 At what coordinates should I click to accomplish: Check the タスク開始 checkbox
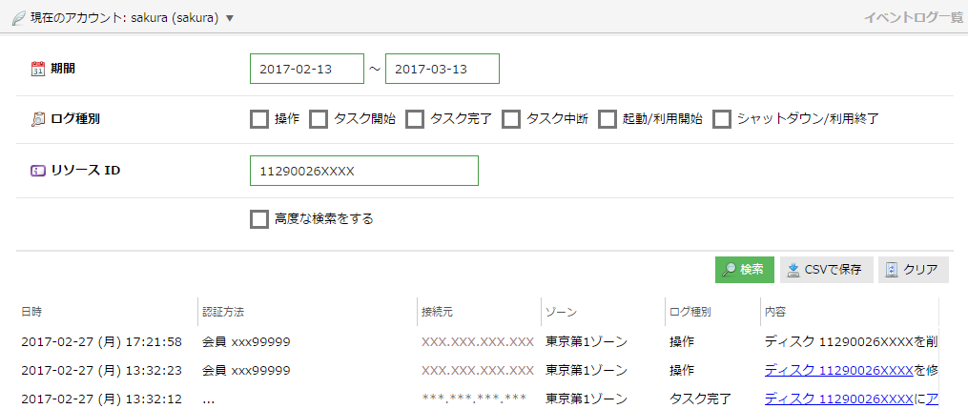pyautogui.click(x=319, y=119)
